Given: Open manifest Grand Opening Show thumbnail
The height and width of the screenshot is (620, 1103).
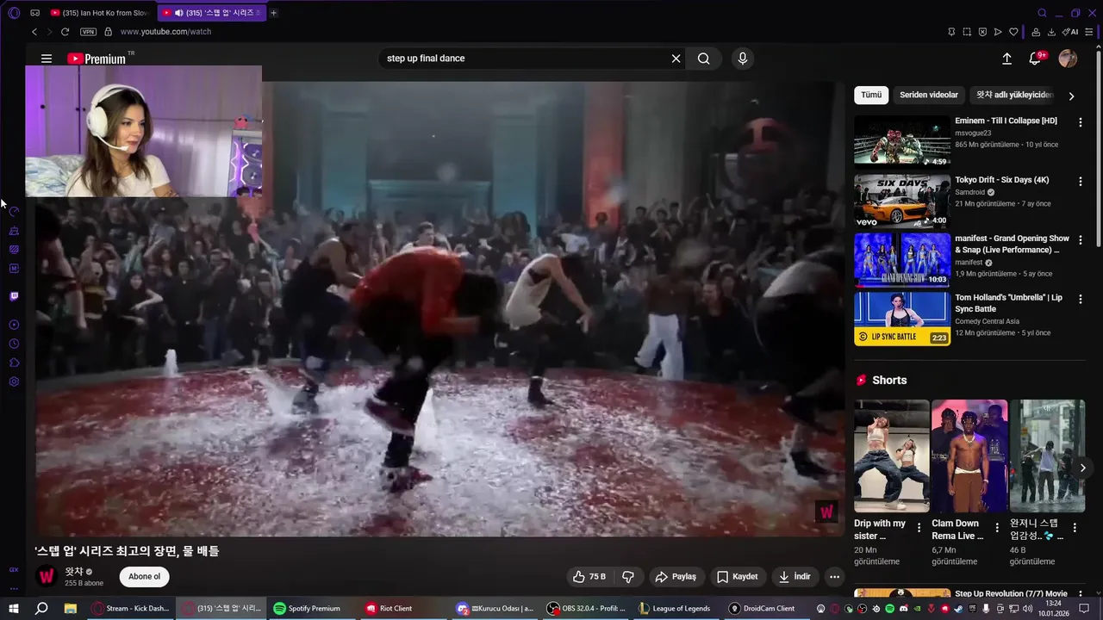Looking at the screenshot, I should pyautogui.click(x=902, y=259).
